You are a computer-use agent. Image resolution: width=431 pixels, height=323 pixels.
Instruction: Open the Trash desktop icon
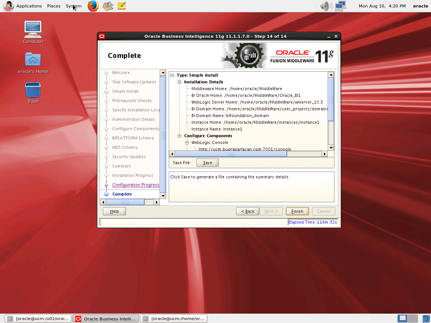pos(33,93)
